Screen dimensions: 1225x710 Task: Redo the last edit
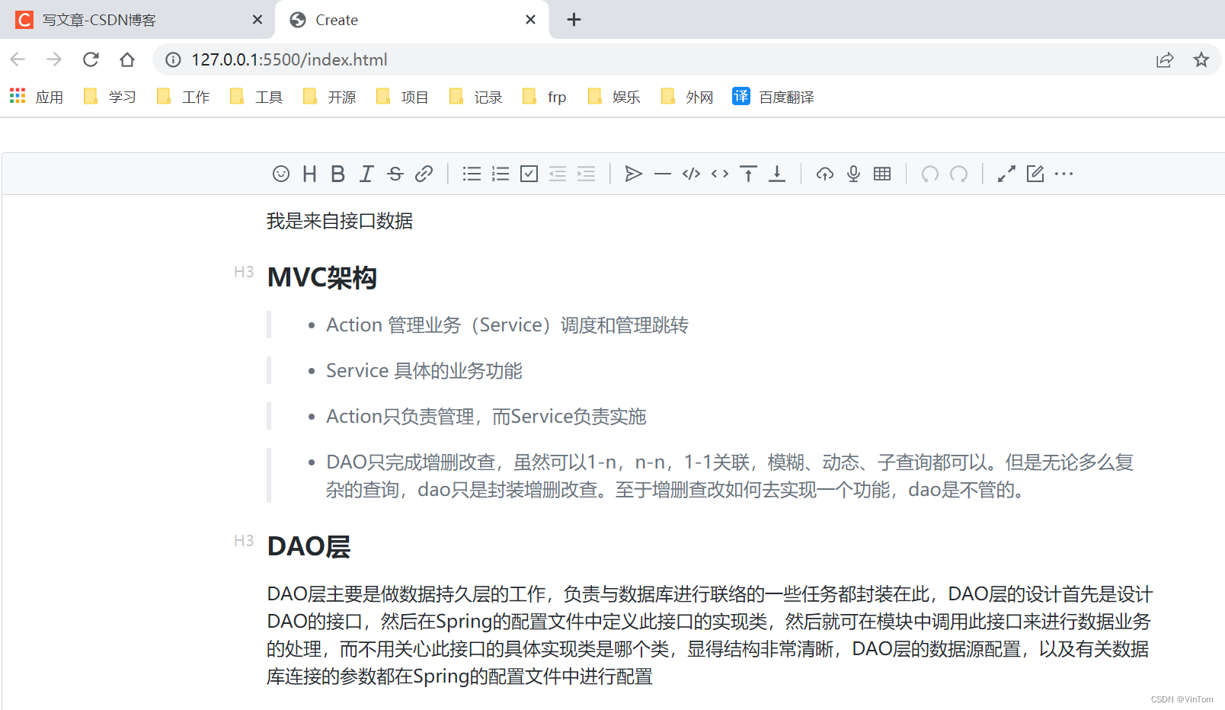click(x=958, y=174)
